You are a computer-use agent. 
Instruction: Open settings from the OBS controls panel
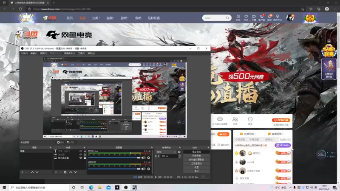pos(196,167)
